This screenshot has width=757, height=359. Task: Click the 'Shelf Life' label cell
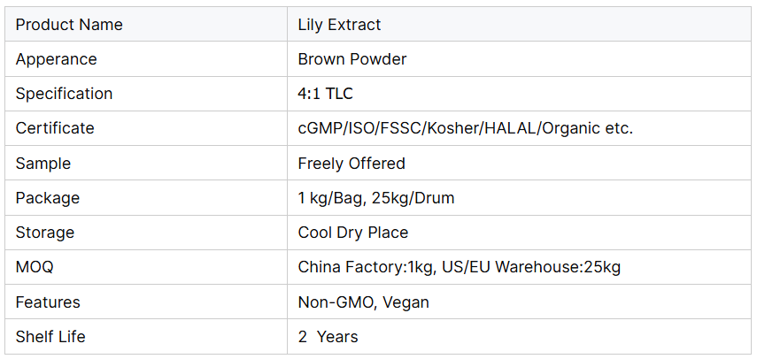[50, 337]
